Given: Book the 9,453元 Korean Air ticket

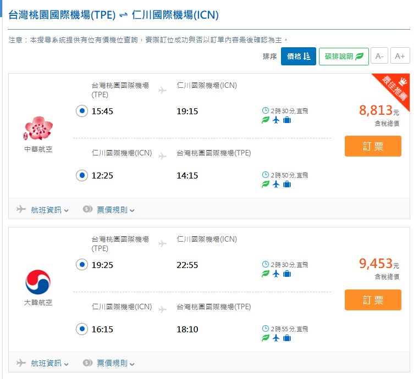Looking at the screenshot, I should click(373, 300).
